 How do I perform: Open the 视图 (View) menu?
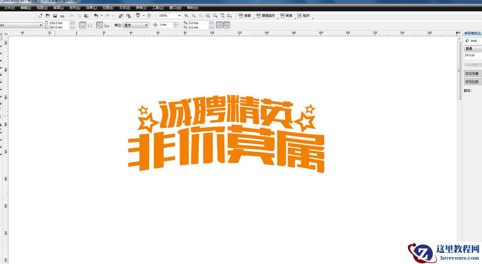(42, 8)
